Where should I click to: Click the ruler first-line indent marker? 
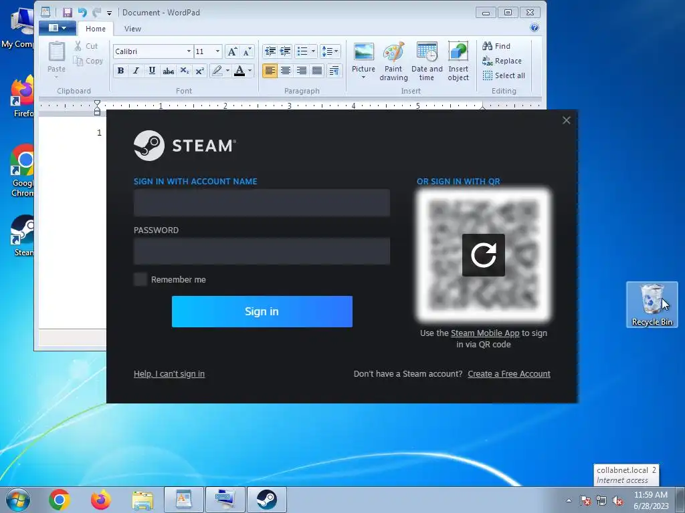coord(98,104)
